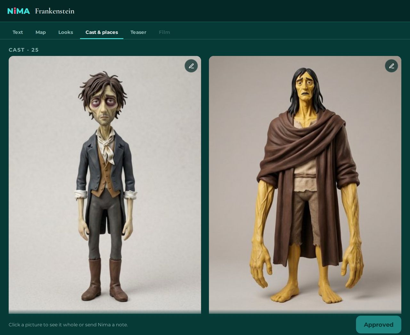410x335 pixels.
Task: Click the "CAST · 25" heading
Action: [x=24, y=50]
